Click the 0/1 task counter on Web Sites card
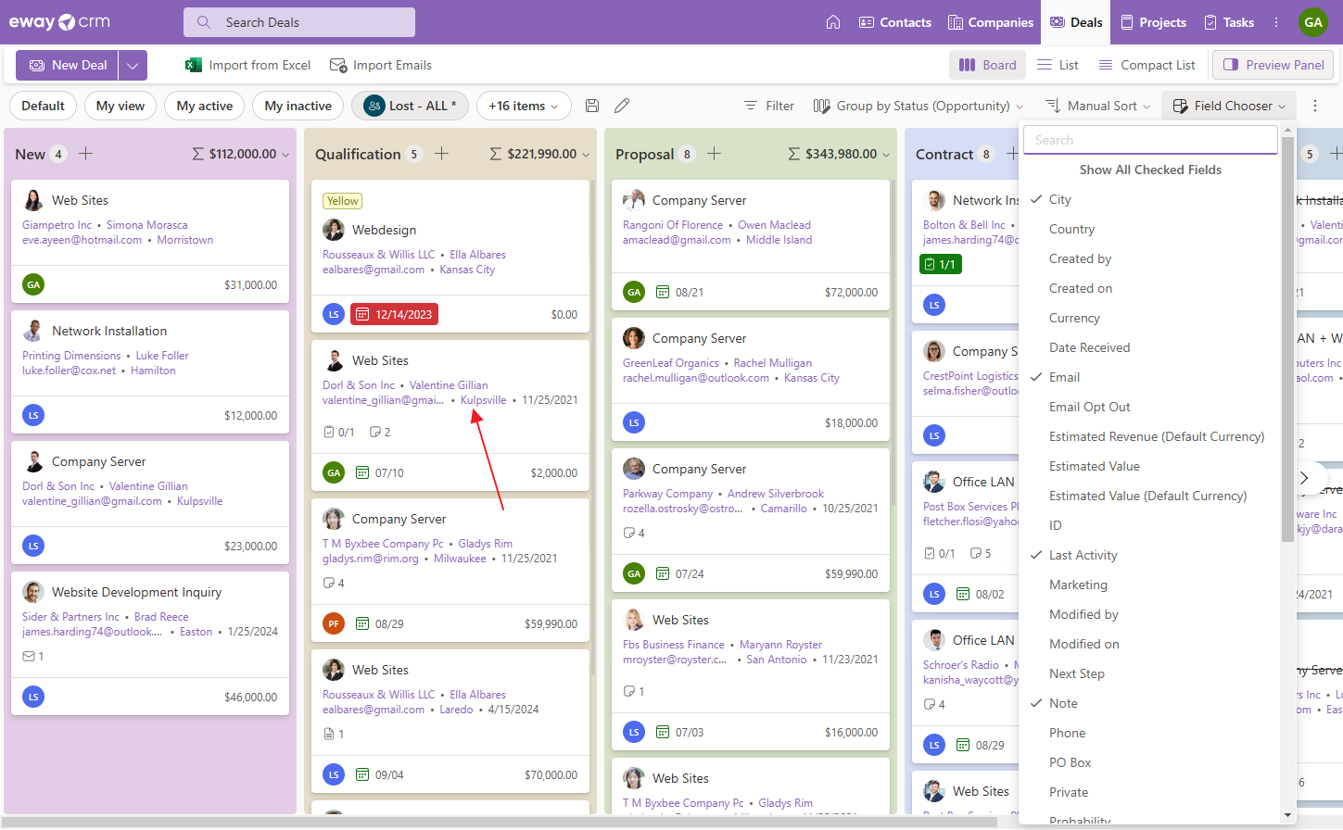1343x830 pixels. [x=338, y=432]
